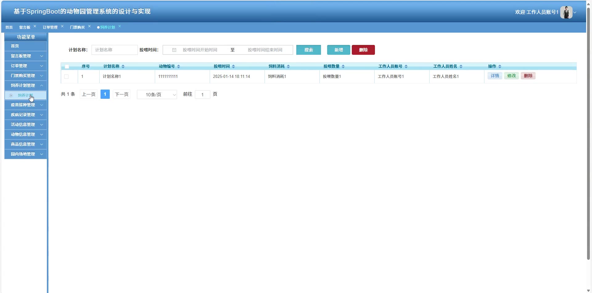Click 投喂时间结束时间 date field
592x293 pixels.
coord(265,50)
